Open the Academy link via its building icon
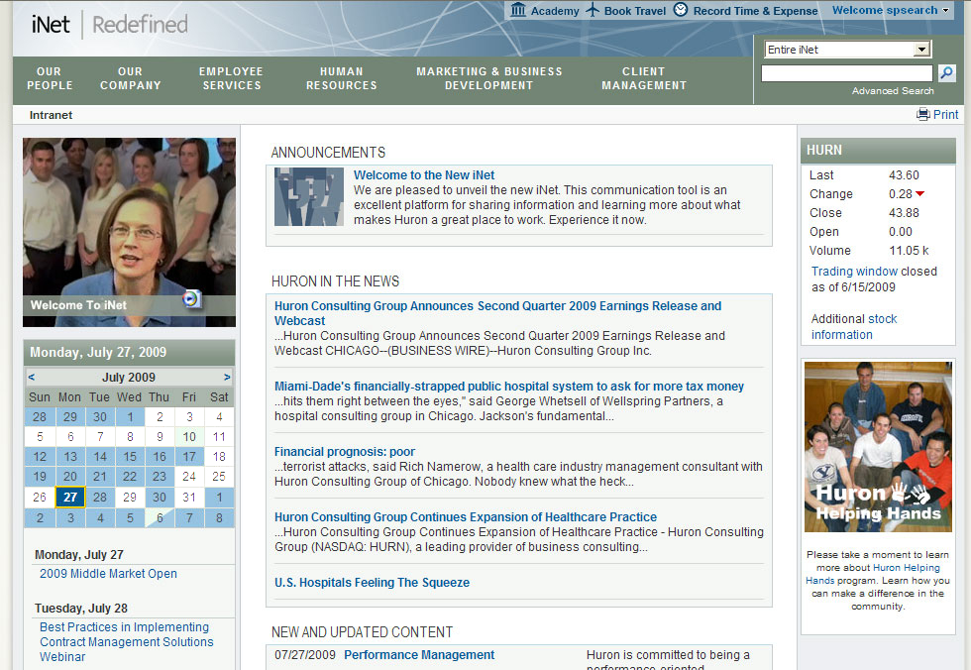 click(517, 10)
